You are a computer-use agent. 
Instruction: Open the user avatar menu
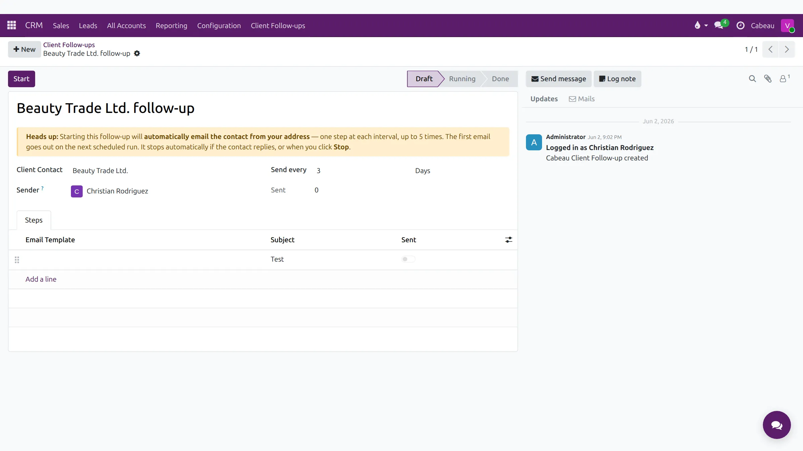pyautogui.click(x=787, y=25)
